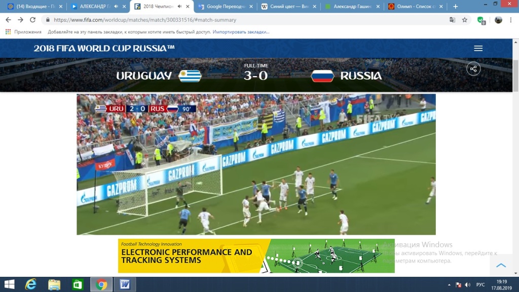Open the Chrome profile avatar
The image size is (519, 292).
(498, 20)
